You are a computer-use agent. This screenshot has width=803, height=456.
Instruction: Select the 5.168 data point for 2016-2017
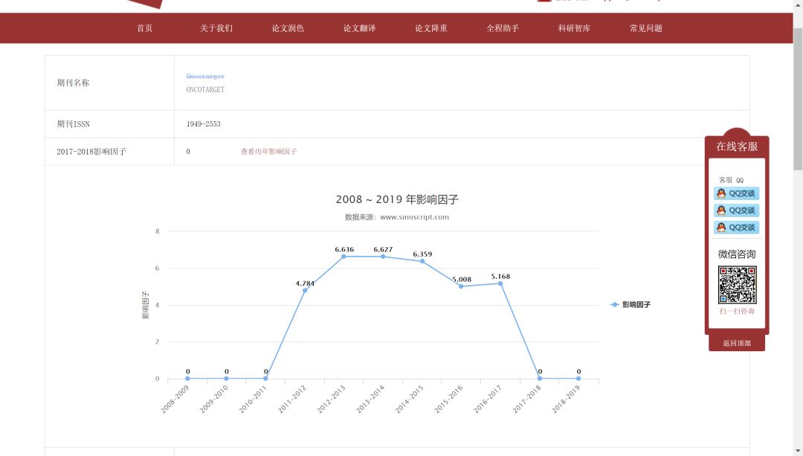tap(500, 283)
